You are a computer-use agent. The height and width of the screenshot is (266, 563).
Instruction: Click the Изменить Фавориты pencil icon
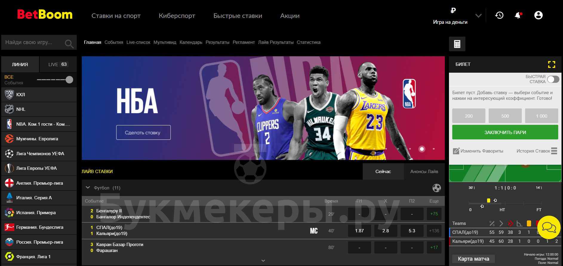pos(456,151)
